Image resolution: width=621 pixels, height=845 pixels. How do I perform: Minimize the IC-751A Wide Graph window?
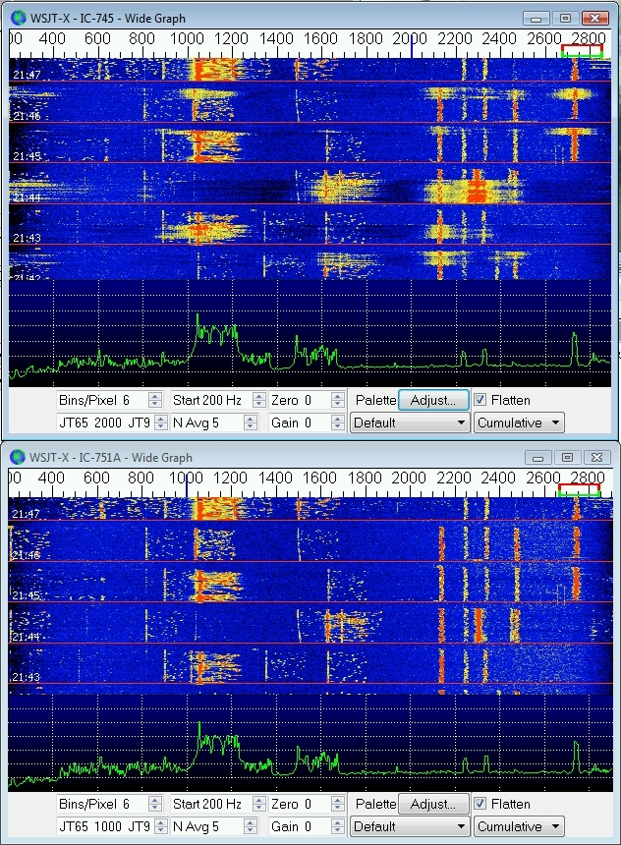click(537, 457)
